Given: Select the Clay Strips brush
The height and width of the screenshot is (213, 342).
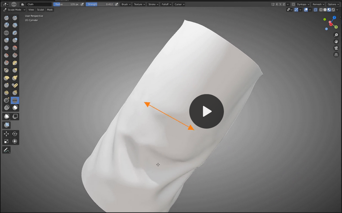Looking at the screenshot, I should (x=15, y=25).
